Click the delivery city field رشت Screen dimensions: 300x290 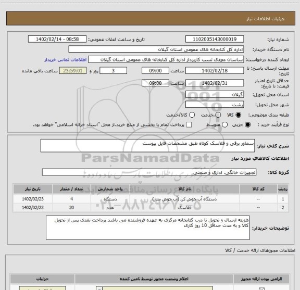(215, 105)
